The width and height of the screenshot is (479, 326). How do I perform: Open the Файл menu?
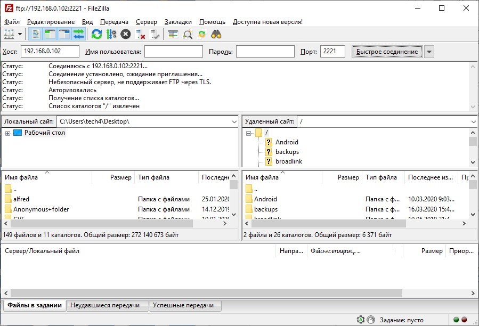pyautogui.click(x=12, y=22)
